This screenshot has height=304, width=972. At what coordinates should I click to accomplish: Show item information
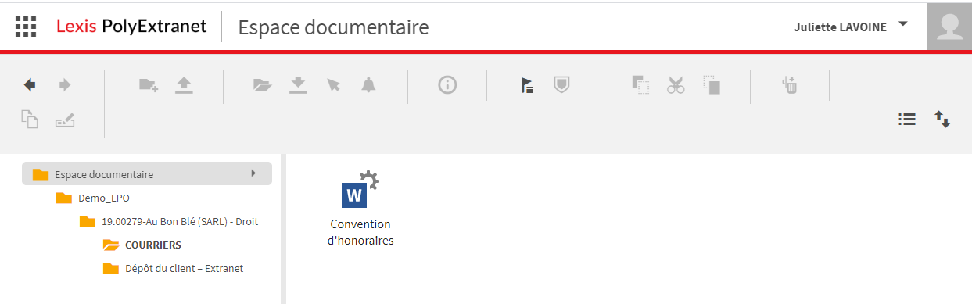point(447,85)
